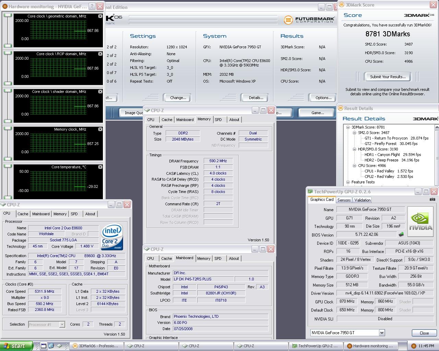Click the 8781 3DMarks score text
439x351 pixels.
point(388,34)
